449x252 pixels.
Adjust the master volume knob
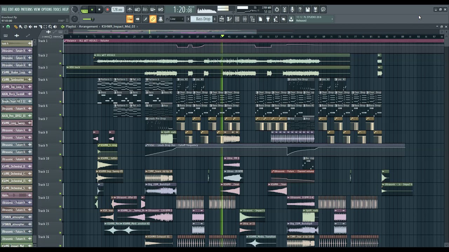coord(74,9)
